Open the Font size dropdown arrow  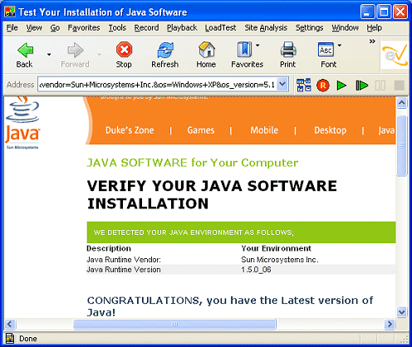(x=340, y=46)
